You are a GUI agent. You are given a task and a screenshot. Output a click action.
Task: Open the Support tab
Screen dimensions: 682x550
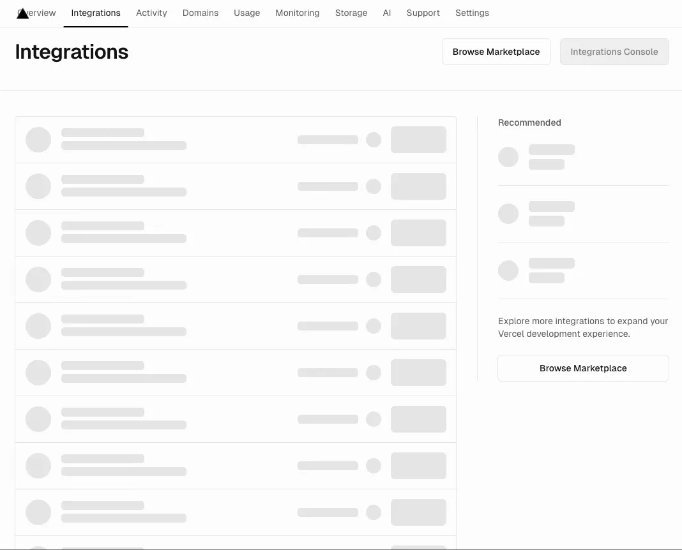click(x=423, y=13)
